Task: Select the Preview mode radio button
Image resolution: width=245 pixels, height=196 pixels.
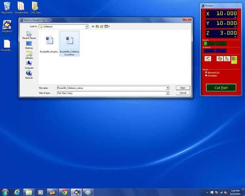Action: point(206,75)
